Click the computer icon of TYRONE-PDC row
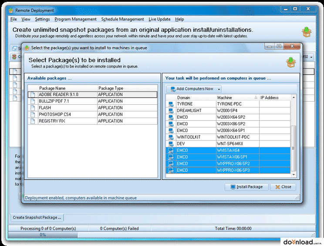Image resolution: width=324 pixels, height=246 pixels. 171,104
